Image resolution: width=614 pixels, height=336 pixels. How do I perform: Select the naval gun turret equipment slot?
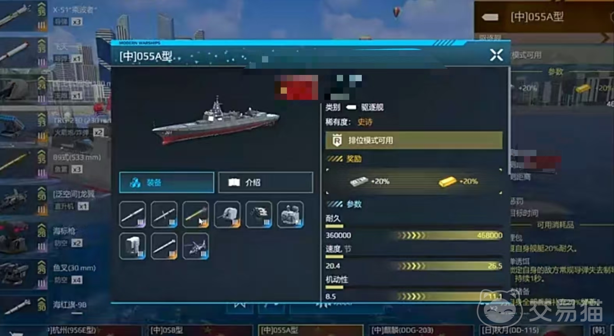227,214
